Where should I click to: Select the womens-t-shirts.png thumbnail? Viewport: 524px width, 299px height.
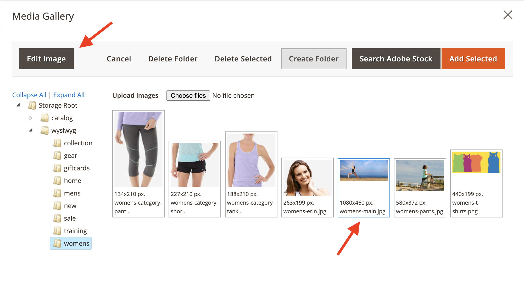point(476,163)
